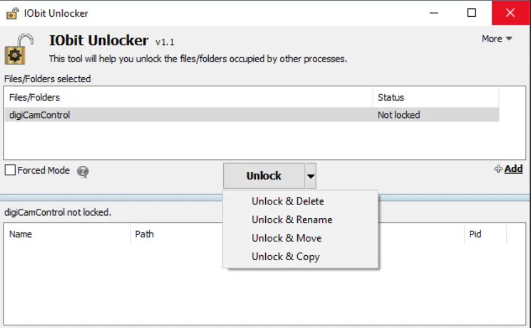This screenshot has width=531, height=328.
Task: Enable Forced Mode
Action: pos(10,170)
